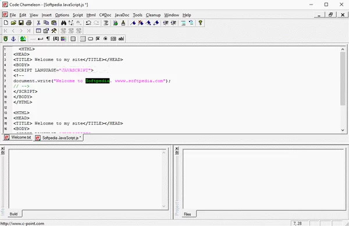Open a file with the folder icon
Viewport: 349px width, 226px height.
[x=13, y=23]
